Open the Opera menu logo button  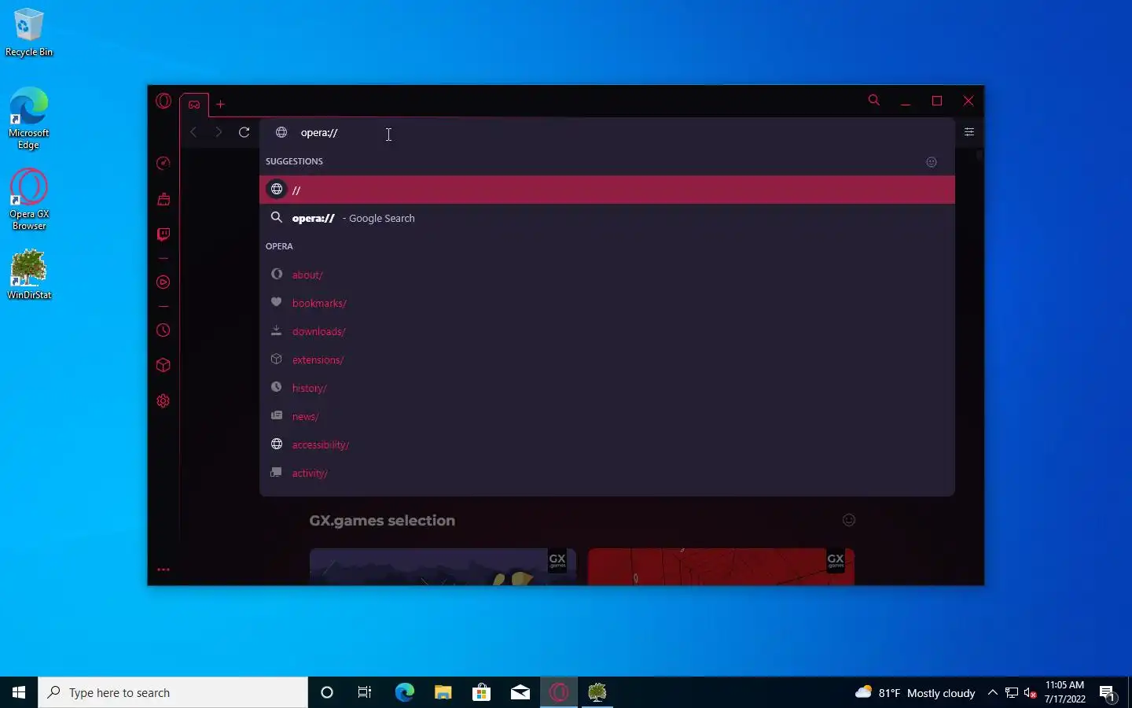[x=164, y=101]
